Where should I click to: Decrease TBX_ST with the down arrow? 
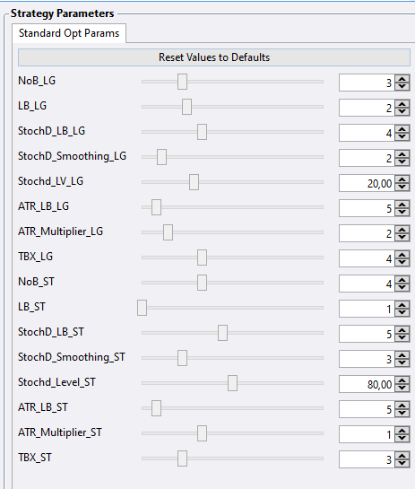(402, 464)
